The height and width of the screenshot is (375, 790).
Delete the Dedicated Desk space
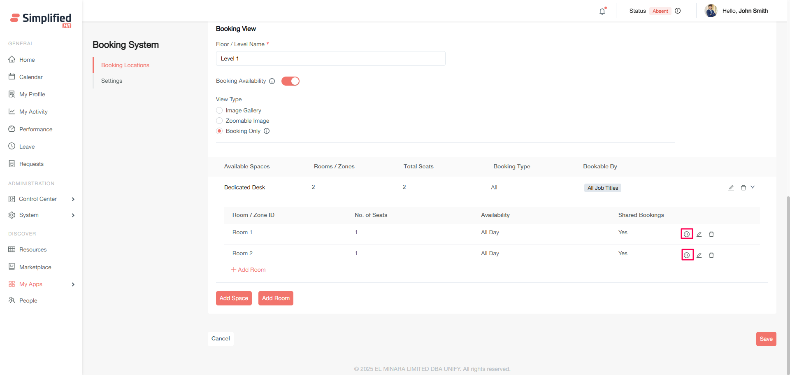(744, 188)
